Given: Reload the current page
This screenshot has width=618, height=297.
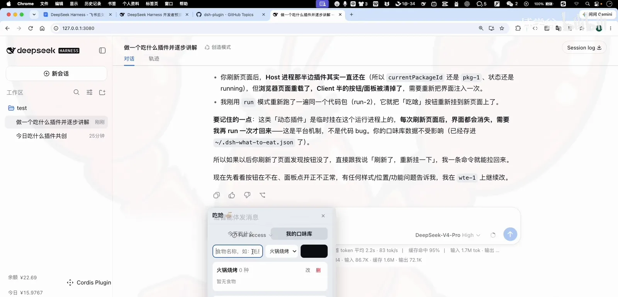Looking at the screenshot, I should click(x=31, y=28).
